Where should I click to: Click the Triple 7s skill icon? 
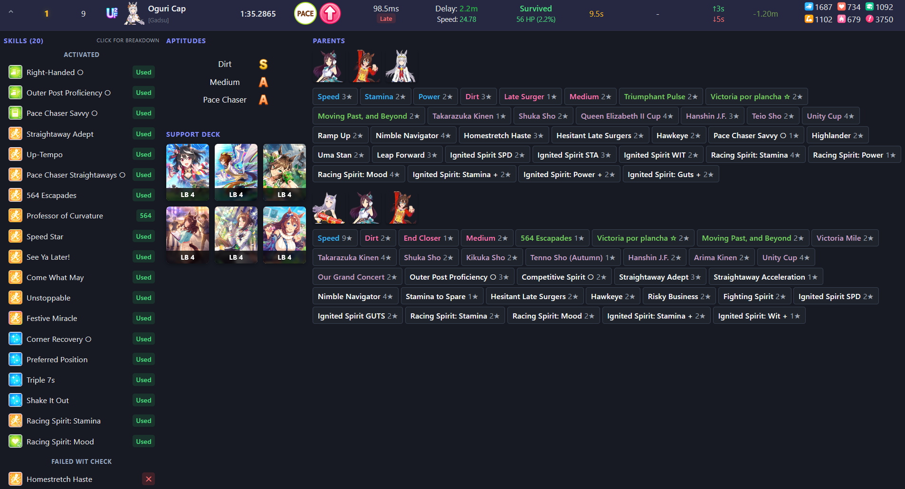point(15,380)
